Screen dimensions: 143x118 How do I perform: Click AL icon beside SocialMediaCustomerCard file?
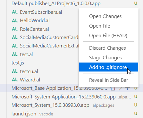(x=15, y=38)
